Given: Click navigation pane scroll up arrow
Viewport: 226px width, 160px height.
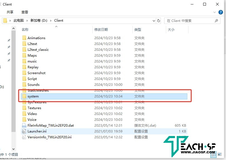Looking at the screenshot, I should (x=13, y=29).
